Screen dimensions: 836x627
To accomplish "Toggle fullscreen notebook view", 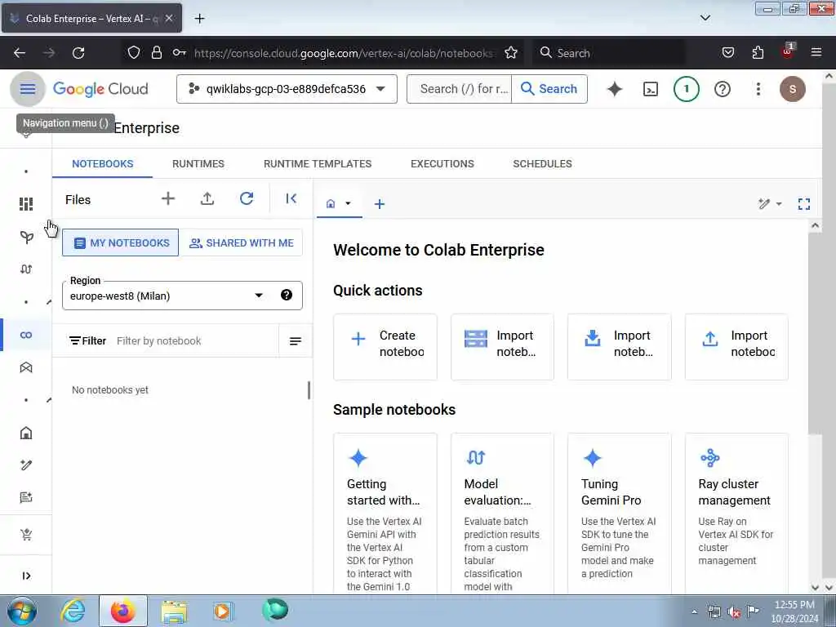I will coord(804,203).
